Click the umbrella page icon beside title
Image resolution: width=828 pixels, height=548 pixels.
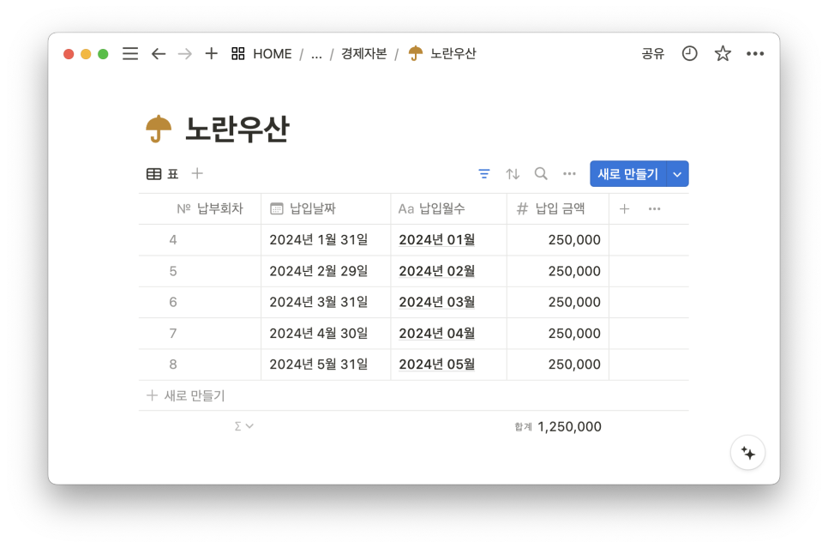pyautogui.click(x=159, y=129)
